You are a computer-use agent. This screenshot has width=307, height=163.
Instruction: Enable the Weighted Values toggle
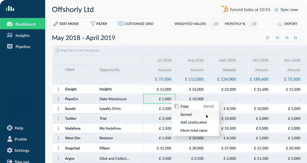coord(214,24)
